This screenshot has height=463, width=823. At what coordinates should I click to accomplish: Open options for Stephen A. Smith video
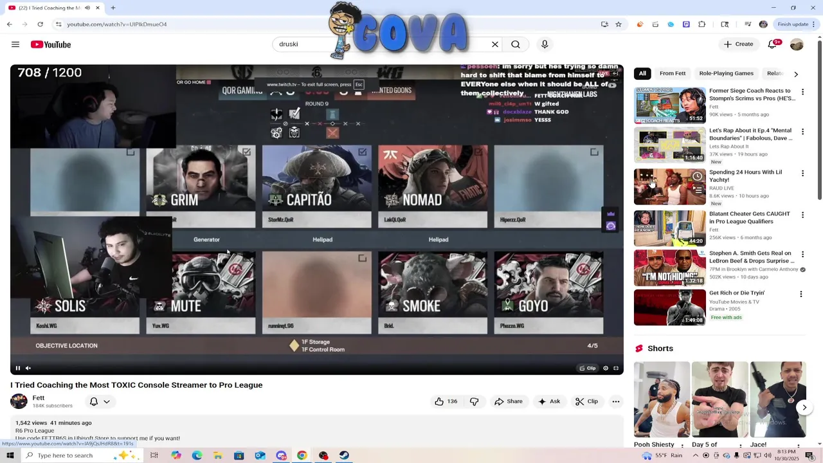[802, 255]
